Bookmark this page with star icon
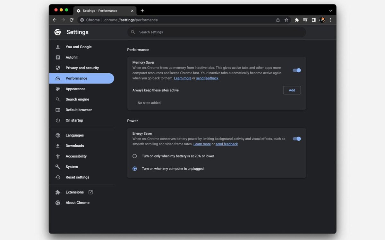The height and width of the screenshot is (240, 385). tap(286, 20)
